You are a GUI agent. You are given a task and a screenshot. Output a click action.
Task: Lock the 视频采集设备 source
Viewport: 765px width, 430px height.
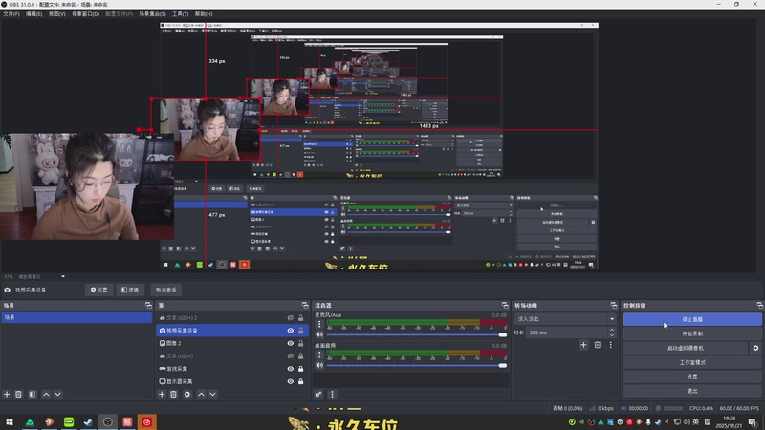click(x=300, y=331)
